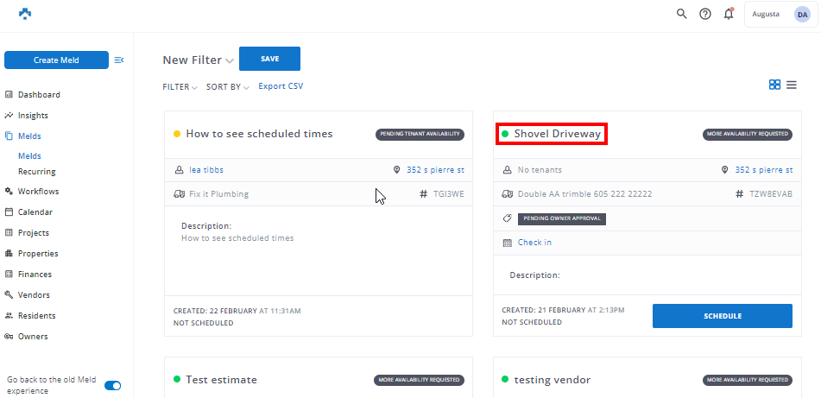Go to Calendar in the sidebar
821x398 pixels.
[x=35, y=212]
